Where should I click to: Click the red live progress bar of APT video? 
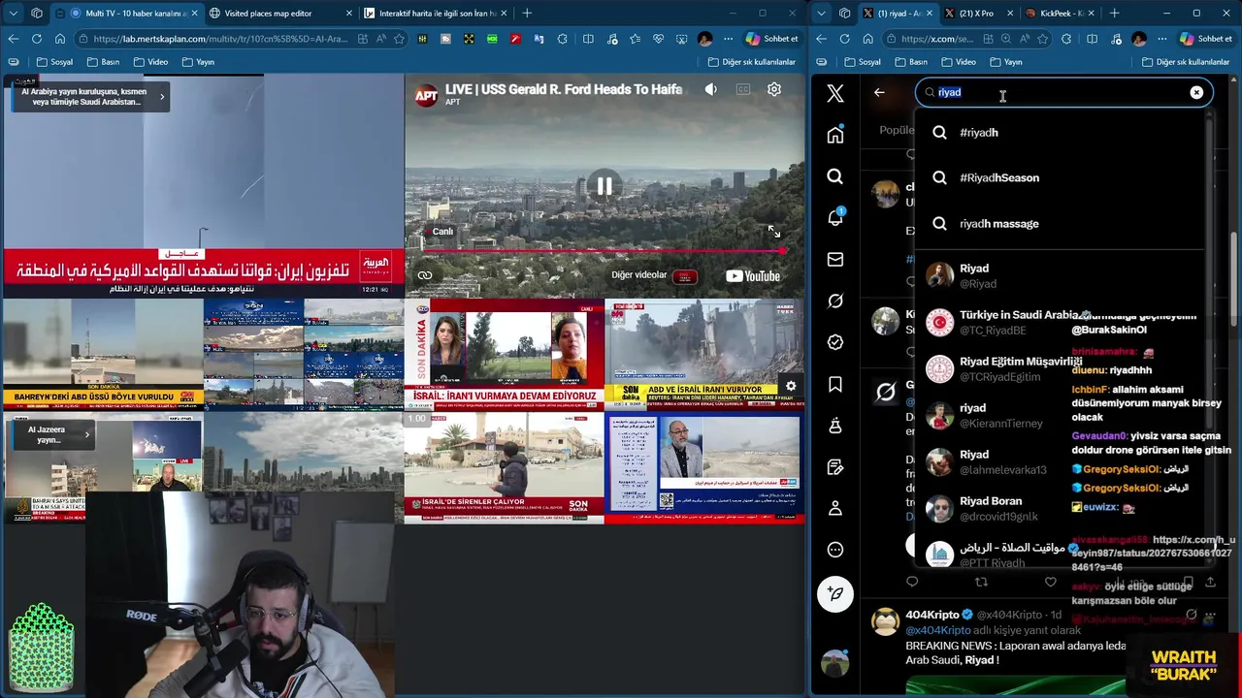tap(604, 251)
